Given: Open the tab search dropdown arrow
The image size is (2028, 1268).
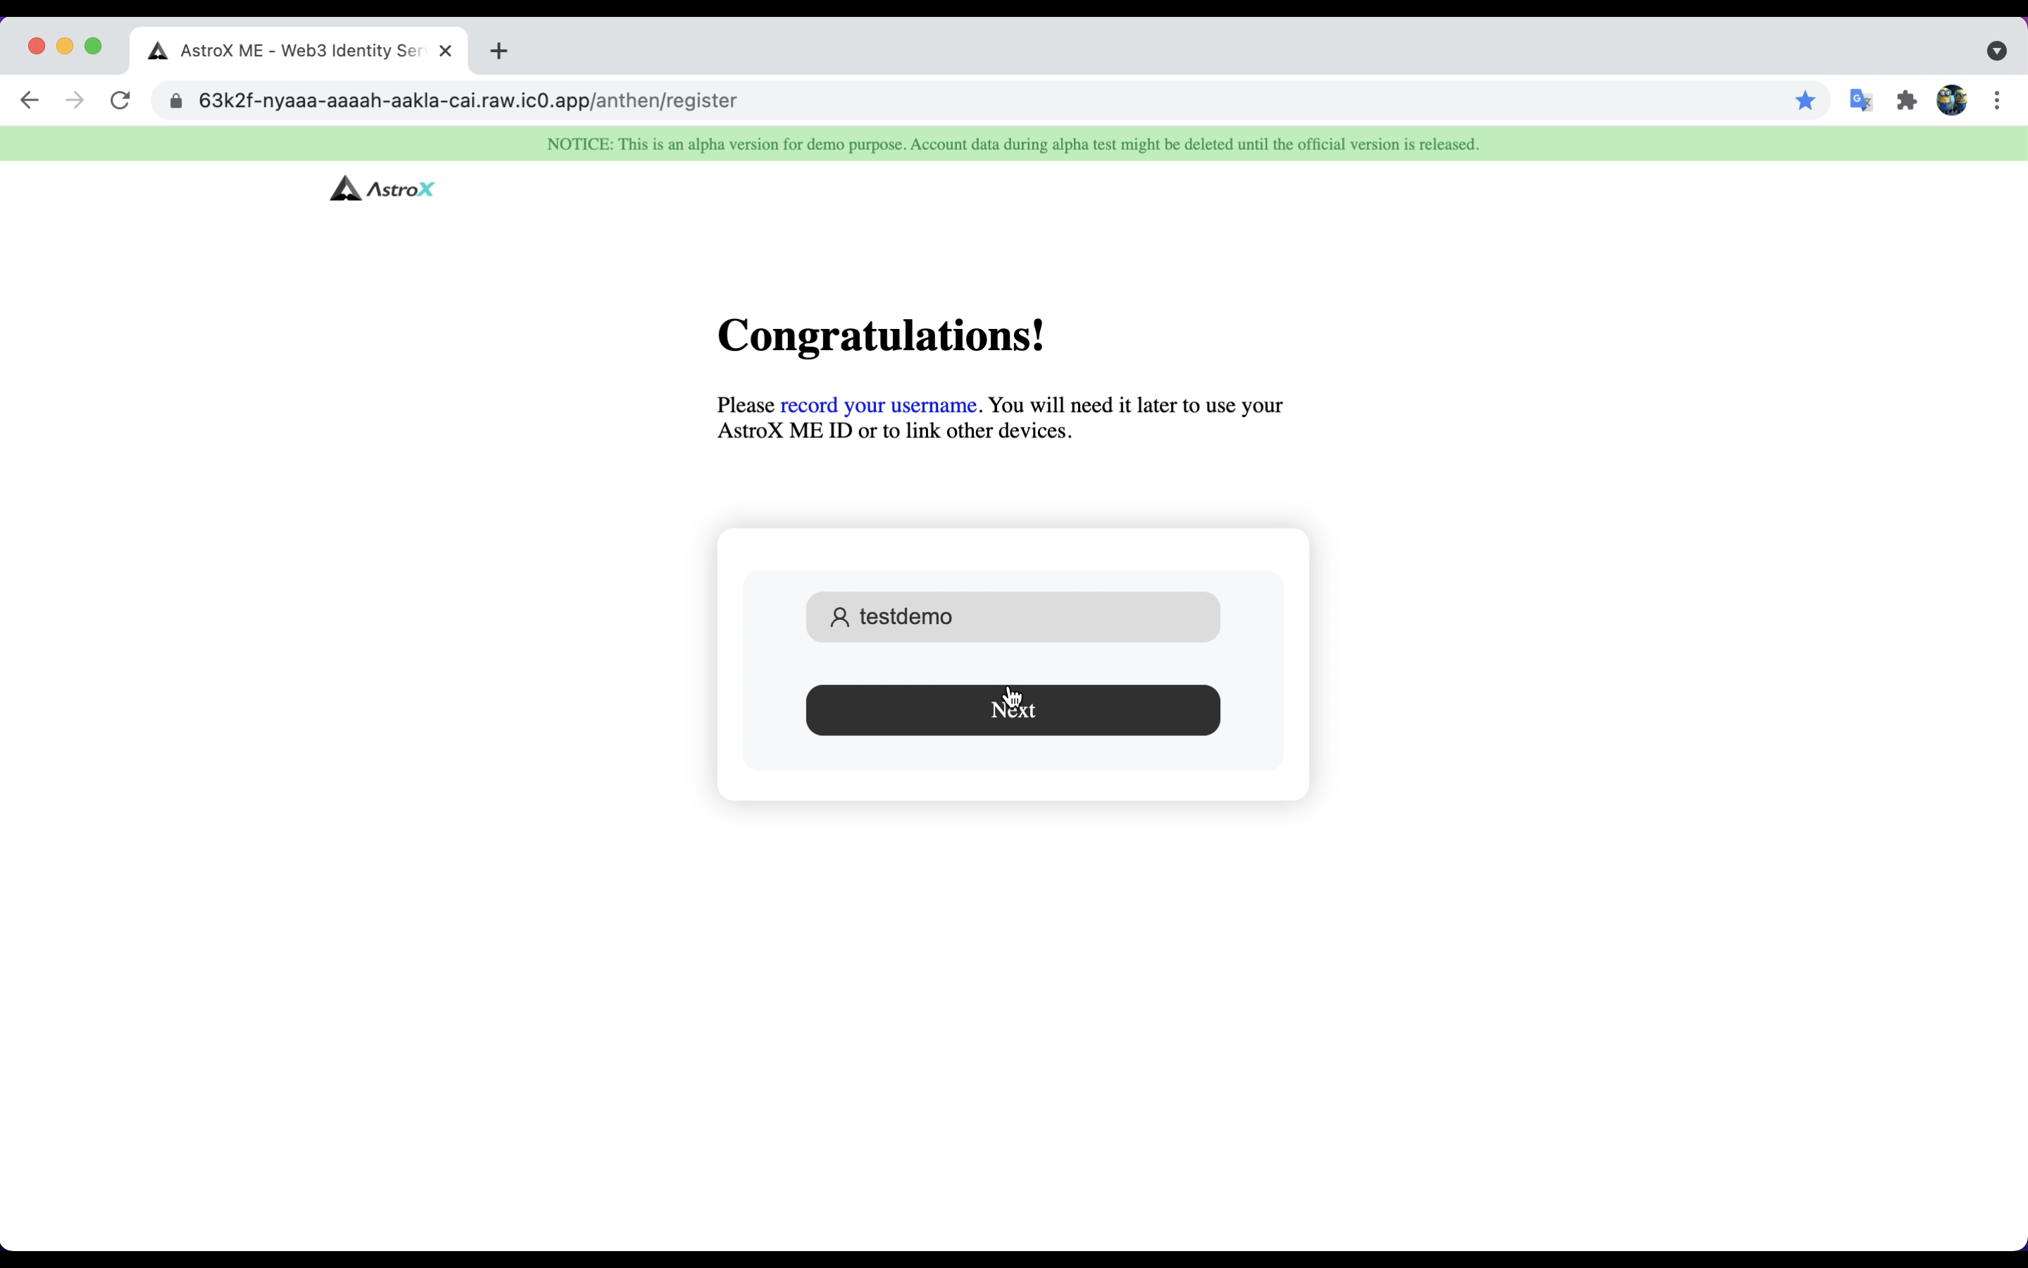Looking at the screenshot, I should (x=1996, y=51).
